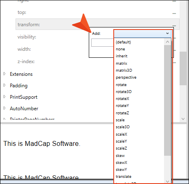Click the dropdown list scroll-down arrow
The image size is (189, 184).
167,182
